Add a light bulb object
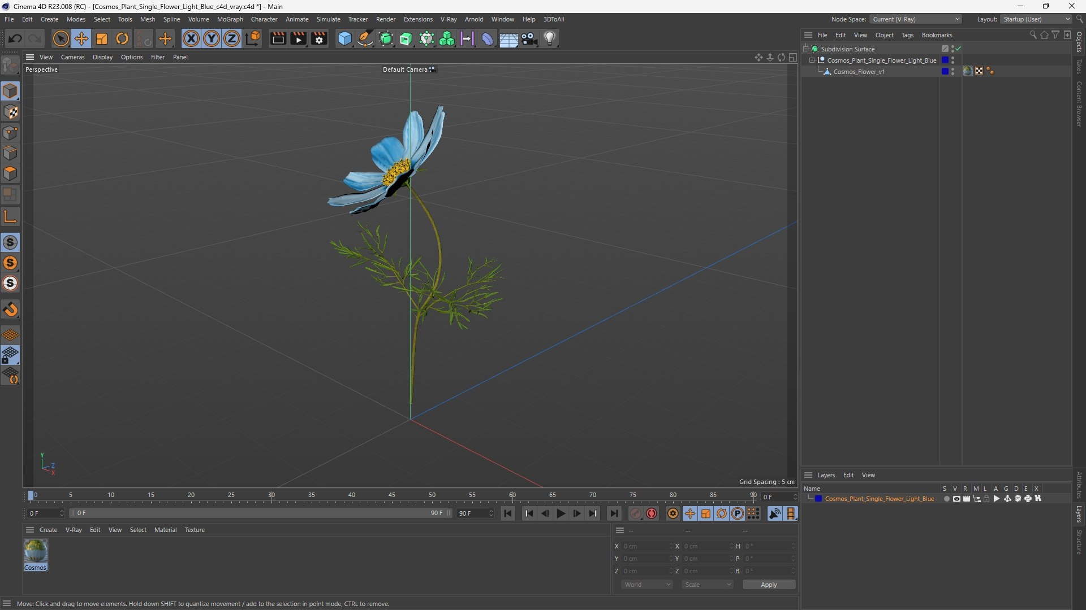This screenshot has height=610, width=1086. [550, 38]
